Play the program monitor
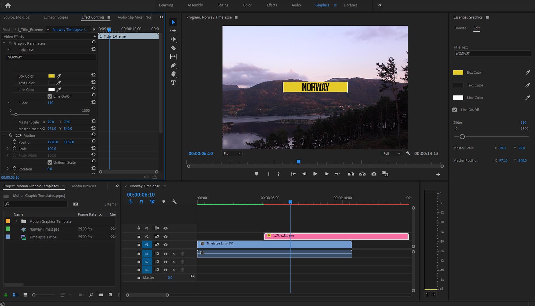535x306 pixels. point(315,174)
